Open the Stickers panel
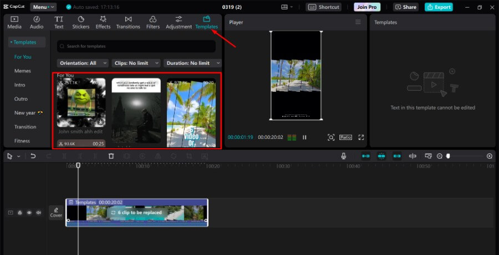This screenshot has height=255, width=499. 80,22
